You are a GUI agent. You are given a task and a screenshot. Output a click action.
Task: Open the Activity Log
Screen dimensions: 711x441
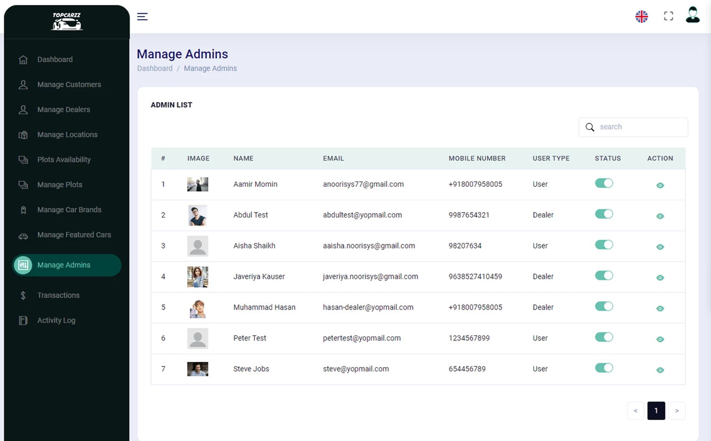[x=23, y=320]
